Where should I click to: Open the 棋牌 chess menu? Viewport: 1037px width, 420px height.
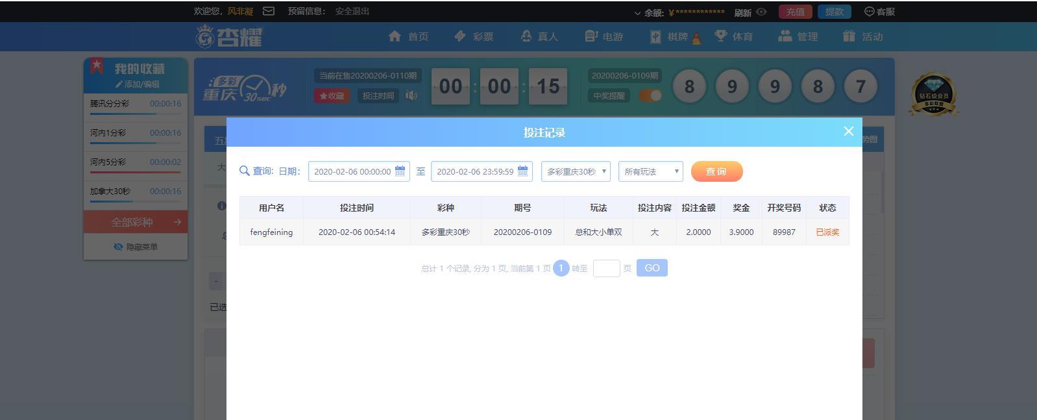point(675,37)
